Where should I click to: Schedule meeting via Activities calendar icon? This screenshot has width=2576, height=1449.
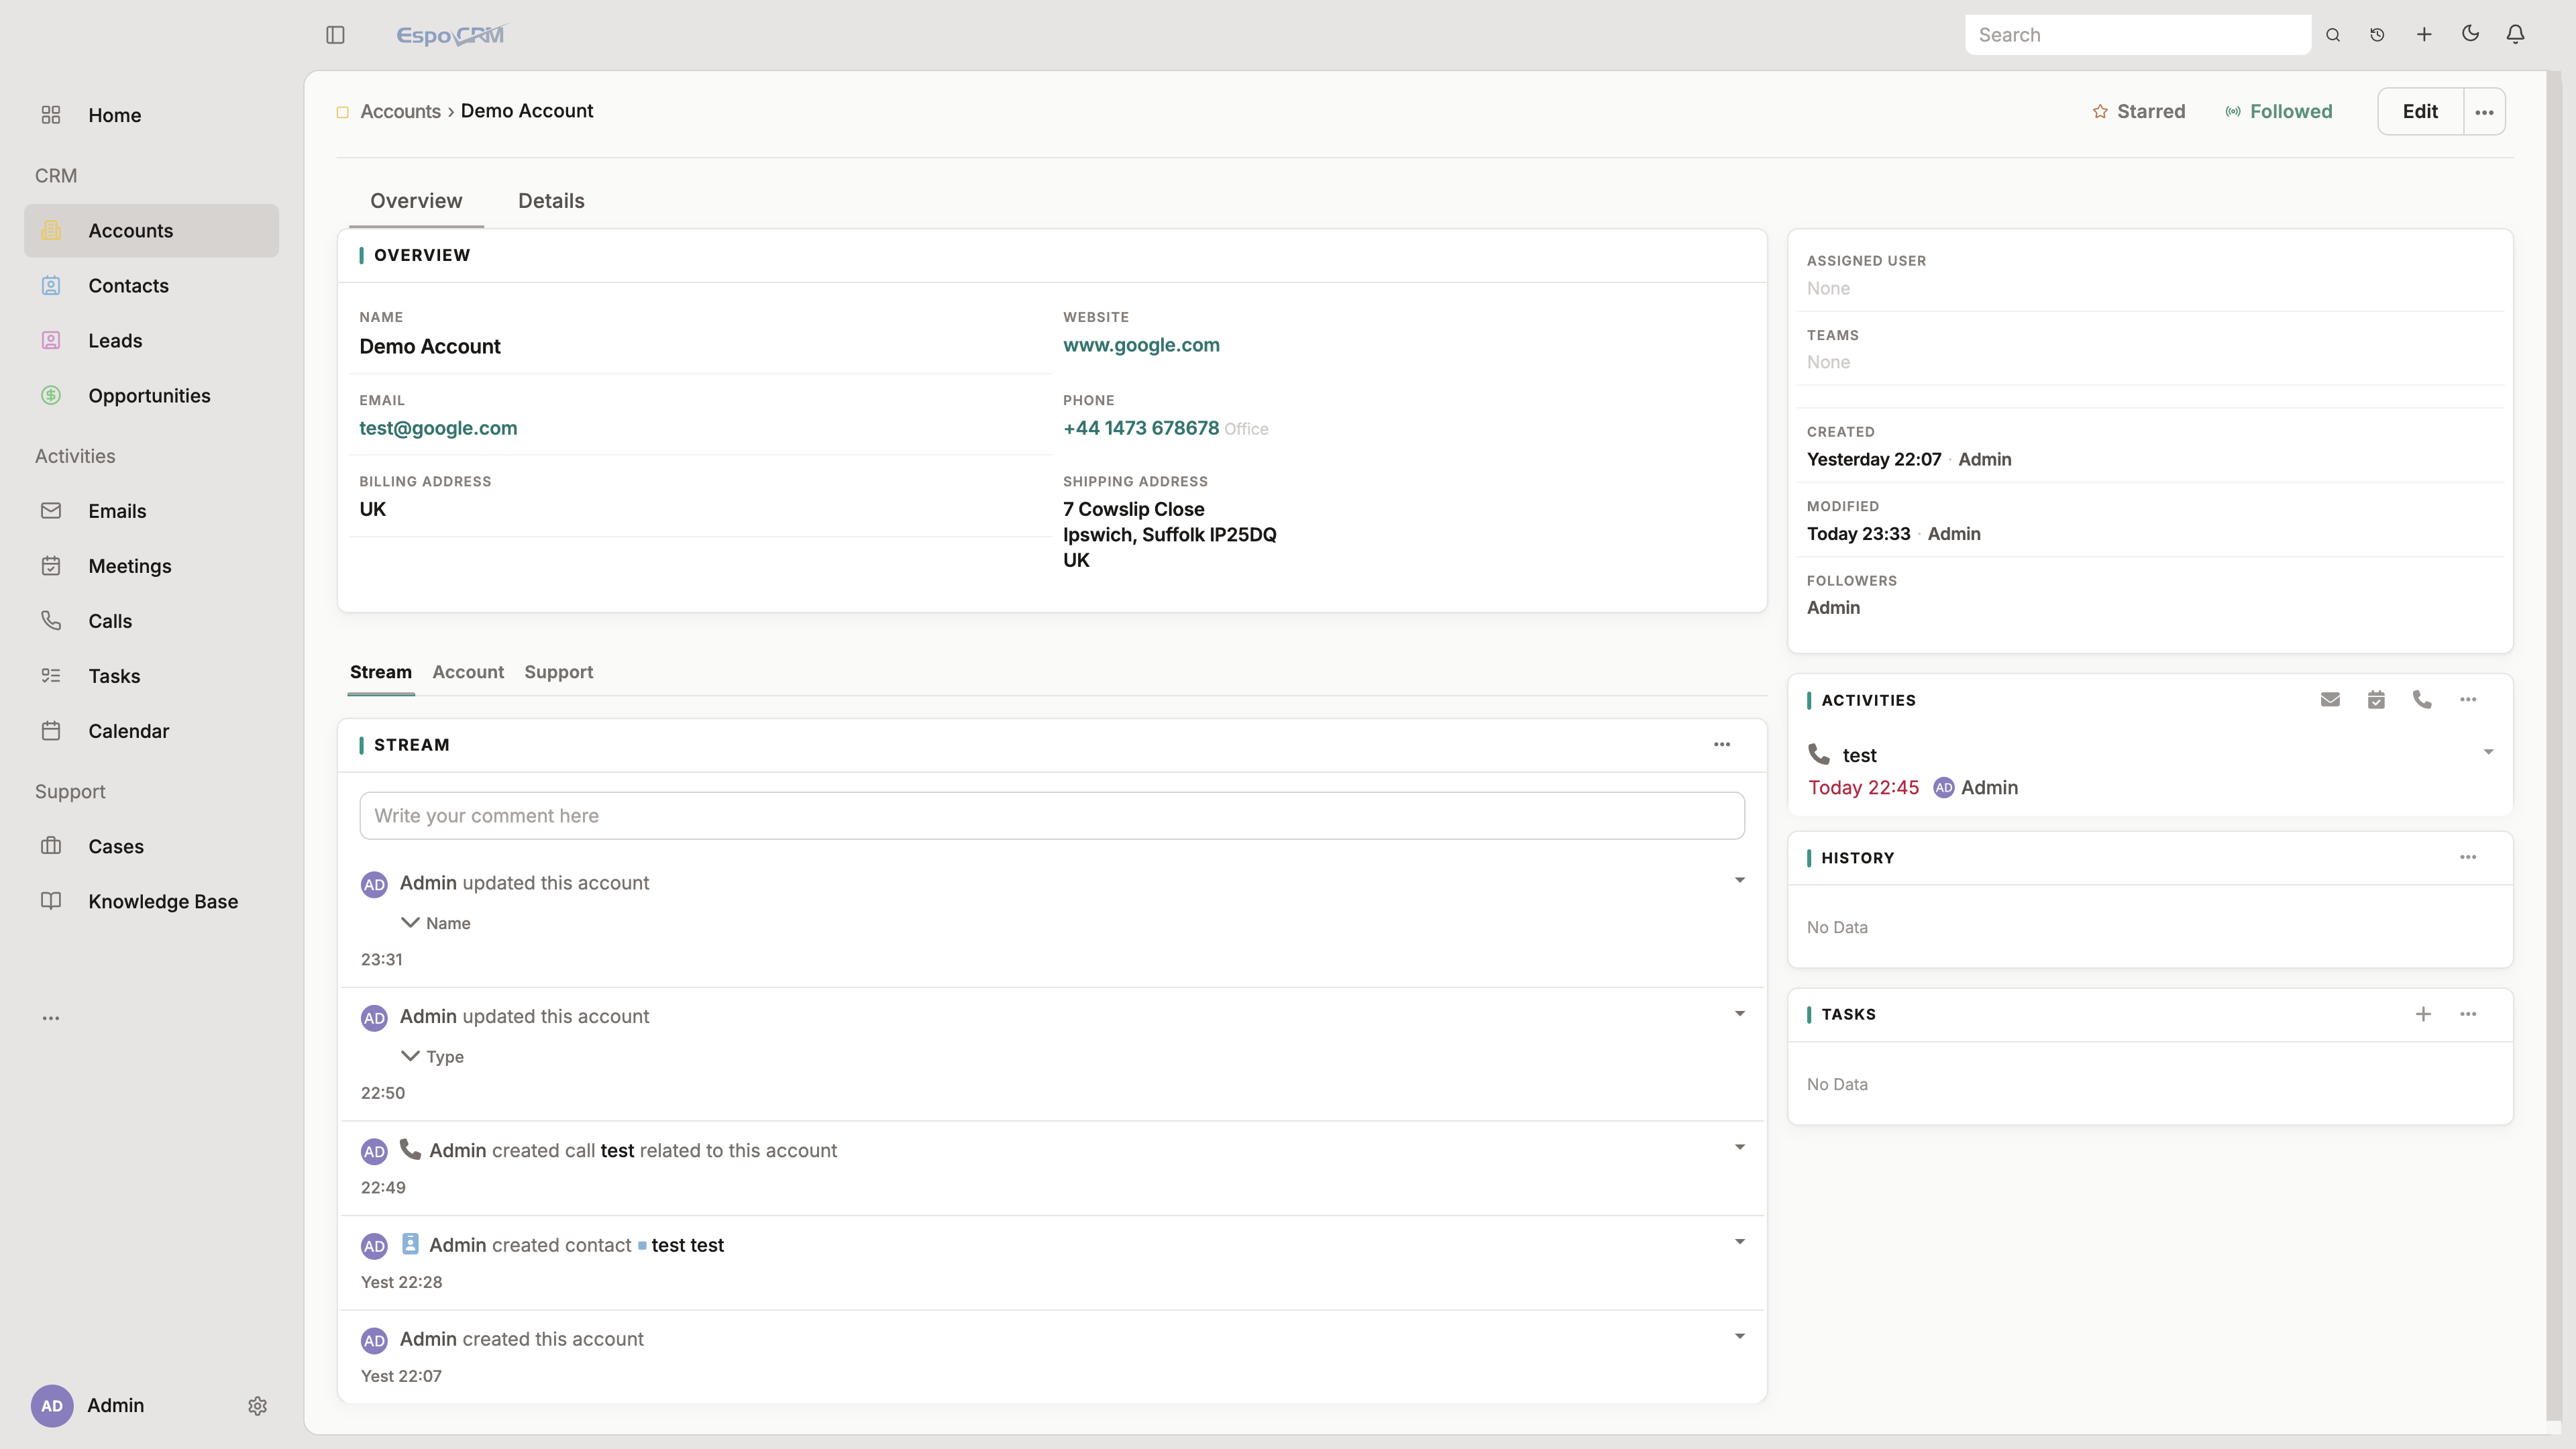(x=2376, y=700)
